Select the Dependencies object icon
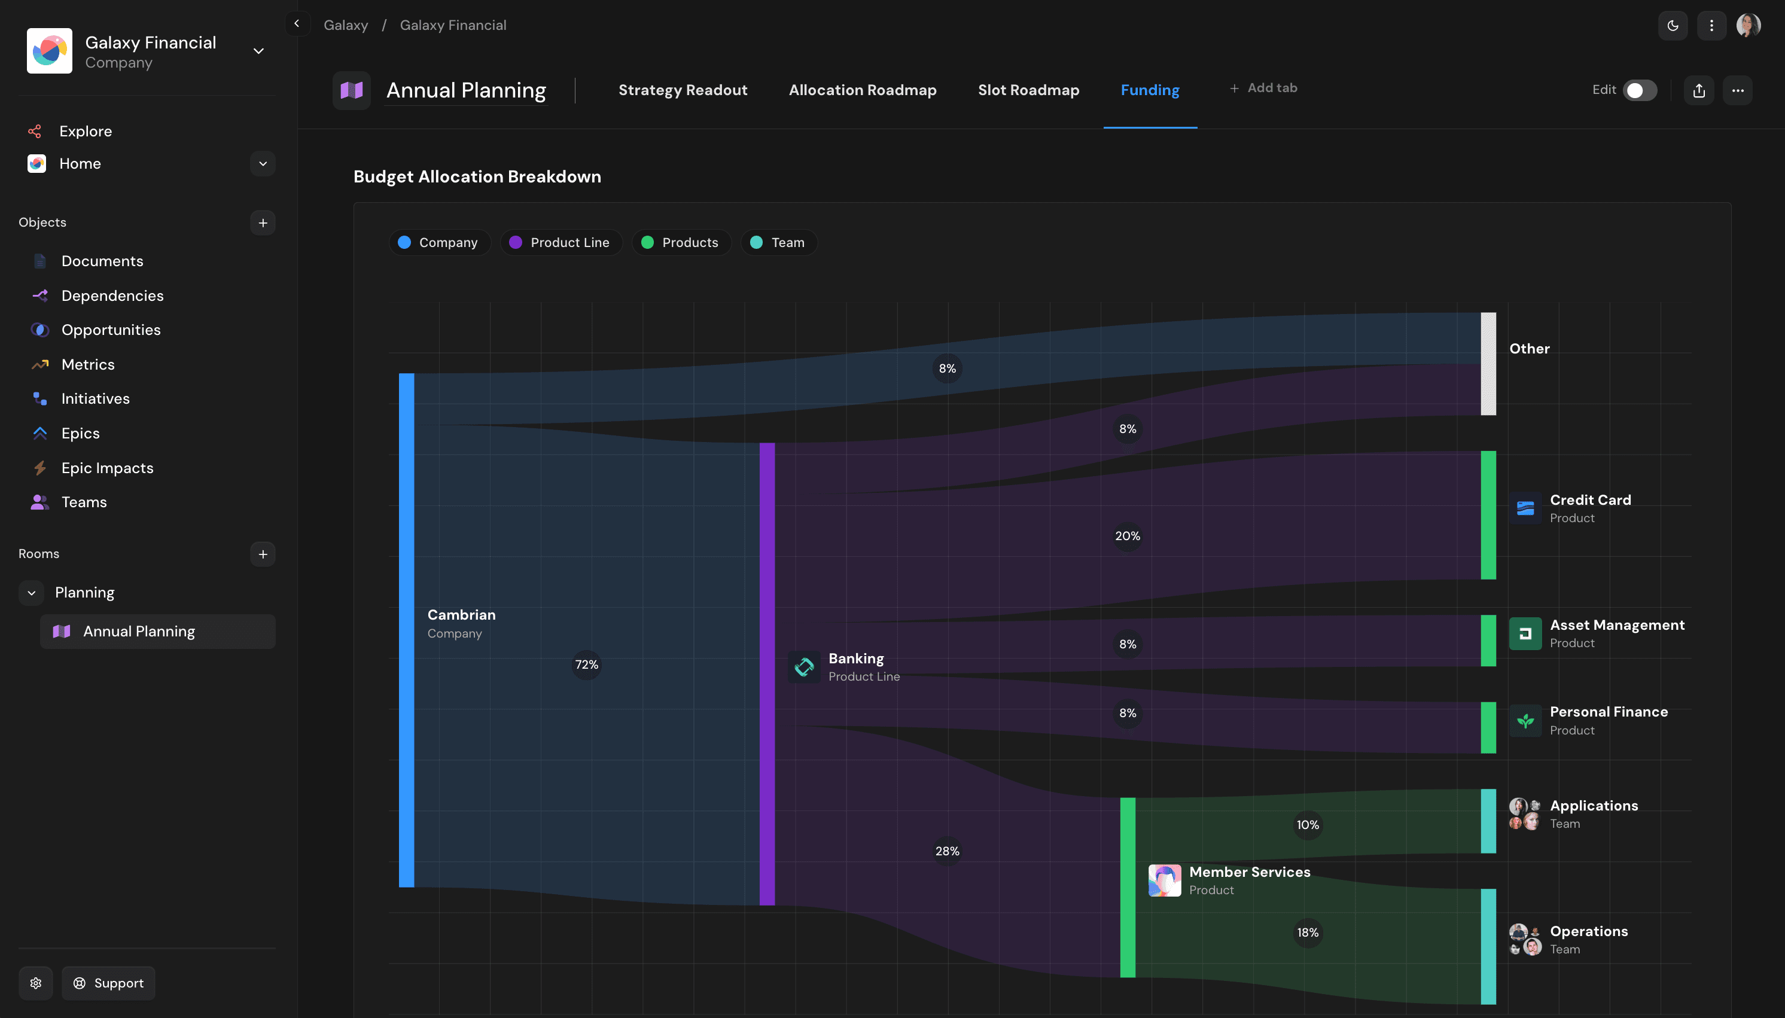The width and height of the screenshot is (1785, 1018). 40,295
